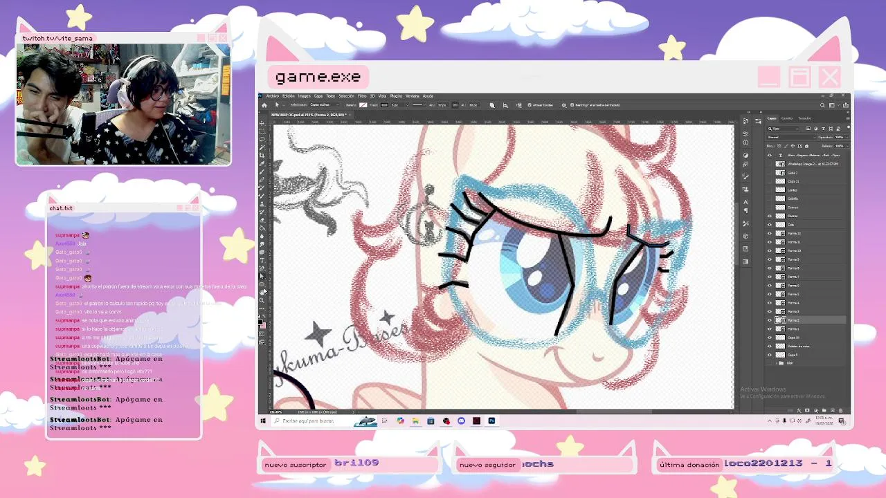The height and width of the screenshot is (498, 886).
Task: Click the Windows Start button
Action: (263, 421)
